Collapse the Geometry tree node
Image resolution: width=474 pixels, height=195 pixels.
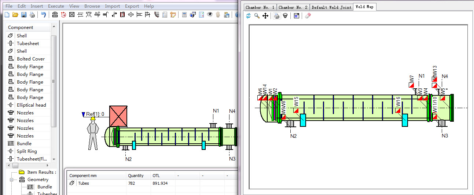pos(12,180)
